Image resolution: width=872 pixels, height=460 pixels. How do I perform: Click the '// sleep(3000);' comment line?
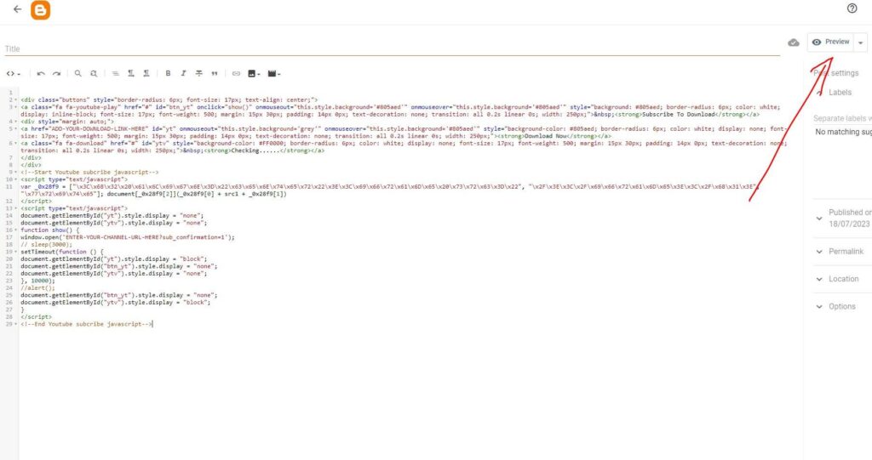point(46,244)
